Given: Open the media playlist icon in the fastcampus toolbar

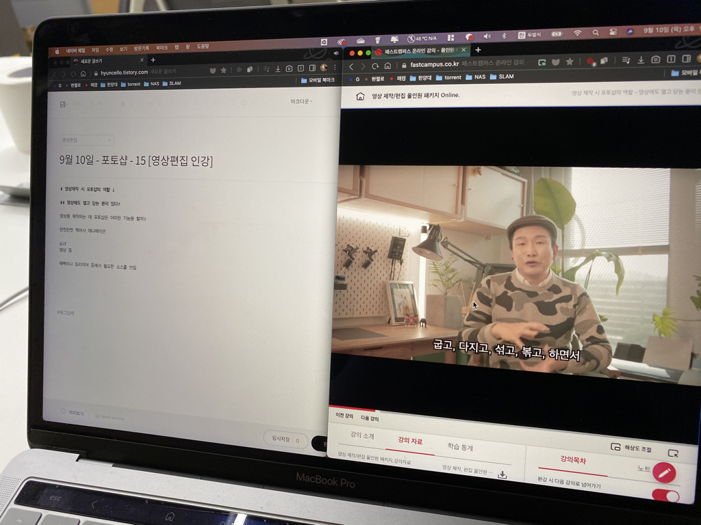Looking at the screenshot, I should [x=626, y=60].
